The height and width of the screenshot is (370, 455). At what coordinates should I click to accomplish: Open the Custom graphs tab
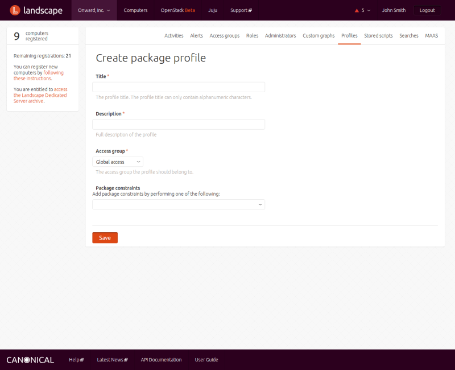coord(318,36)
